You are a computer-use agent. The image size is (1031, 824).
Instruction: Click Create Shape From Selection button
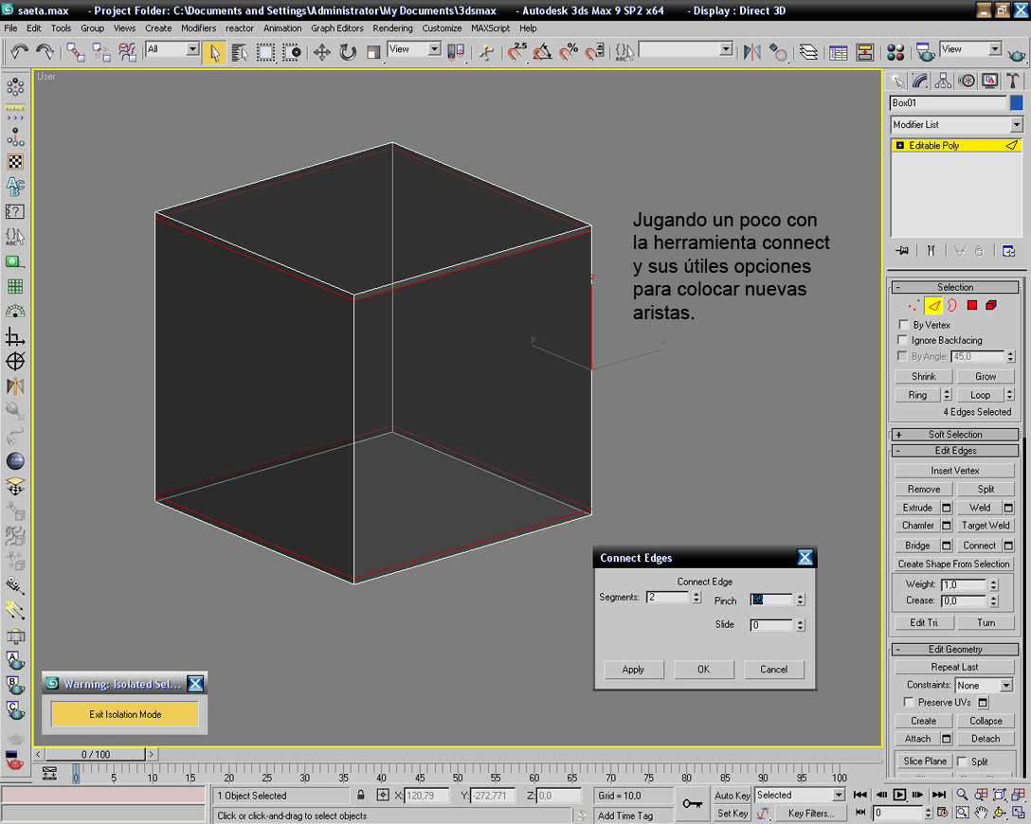(953, 564)
